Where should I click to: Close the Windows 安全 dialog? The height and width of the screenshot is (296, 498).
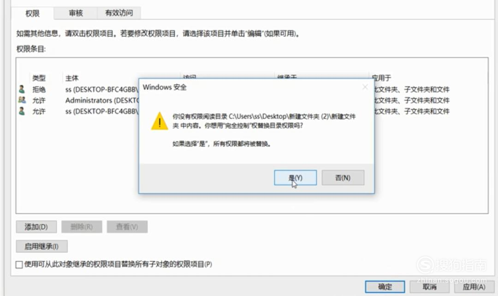point(365,87)
